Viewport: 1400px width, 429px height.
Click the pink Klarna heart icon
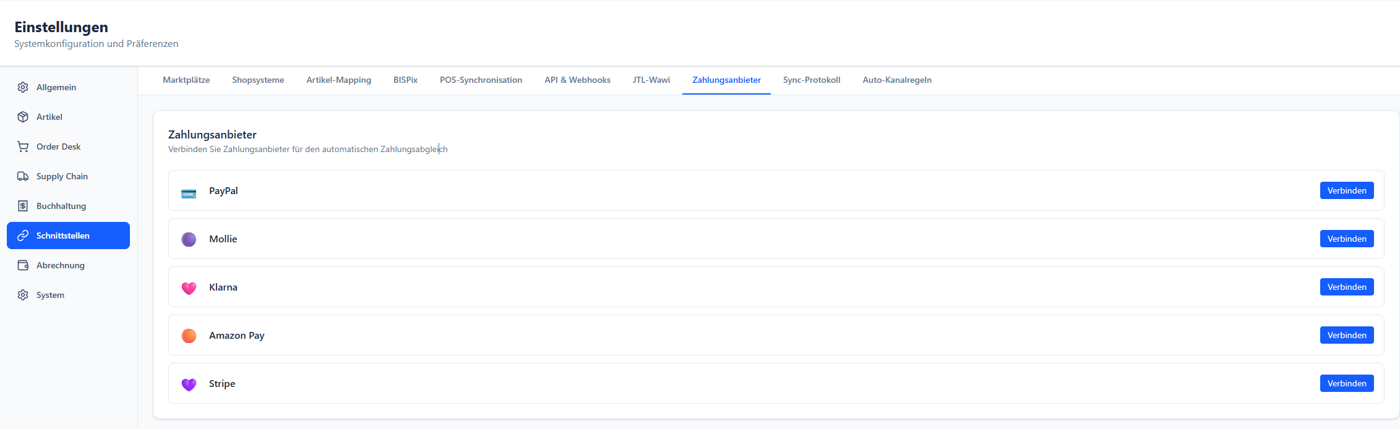(x=189, y=287)
